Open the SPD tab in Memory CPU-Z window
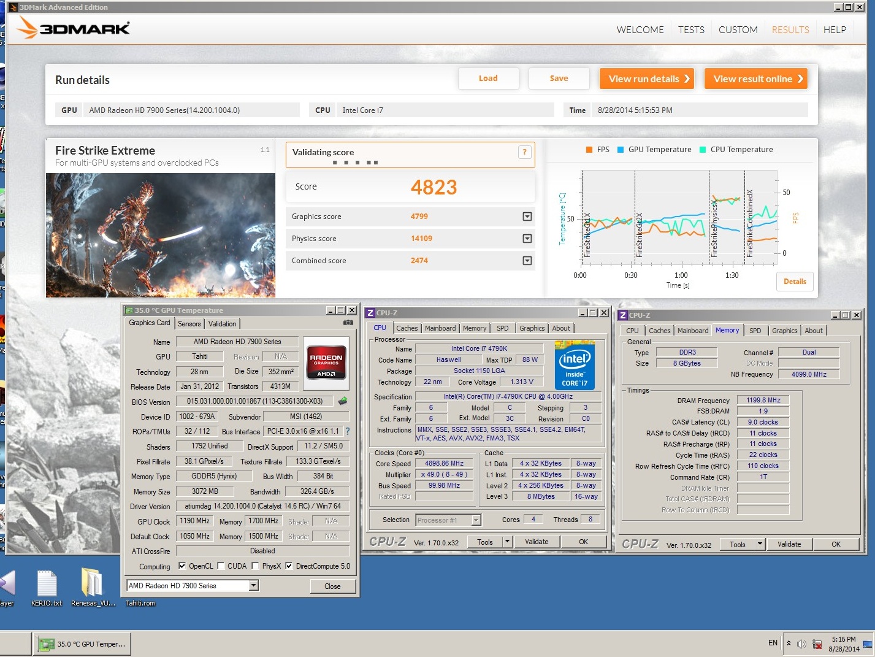The height and width of the screenshot is (657, 875). coord(755,331)
